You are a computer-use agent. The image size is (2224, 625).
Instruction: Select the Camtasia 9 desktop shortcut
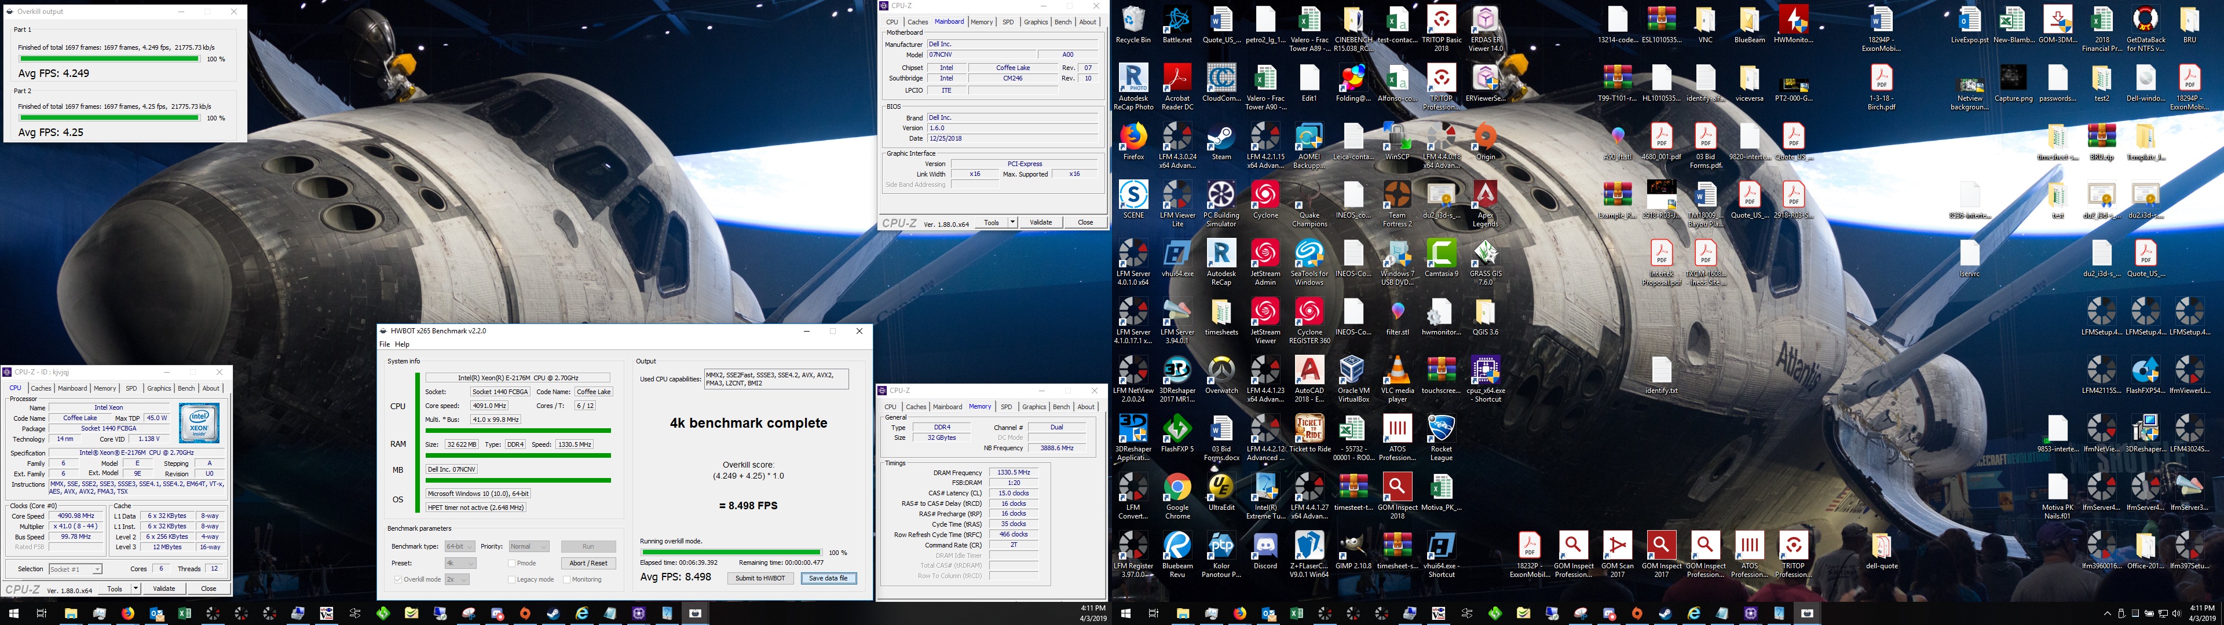coord(1441,259)
